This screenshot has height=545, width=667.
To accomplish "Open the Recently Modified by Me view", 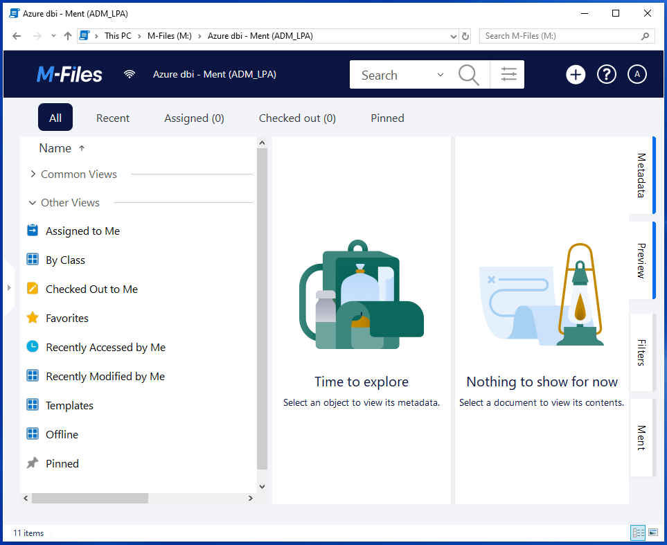I will 105,376.
